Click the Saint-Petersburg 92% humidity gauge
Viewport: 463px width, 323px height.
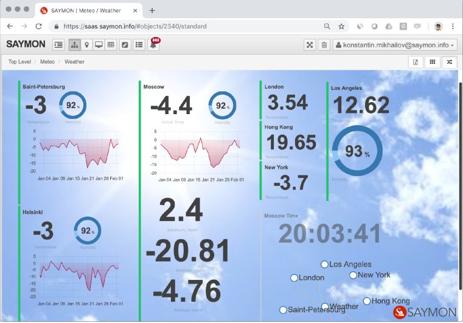click(x=72, y=105)
